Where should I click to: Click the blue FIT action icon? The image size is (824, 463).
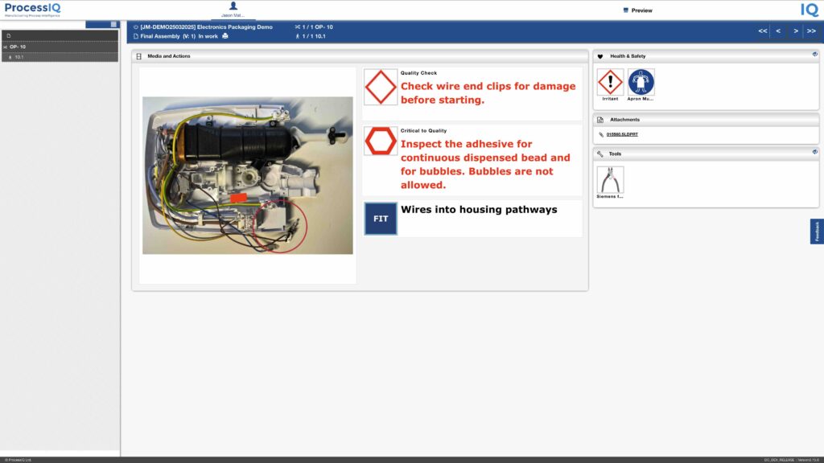(381, 219)
